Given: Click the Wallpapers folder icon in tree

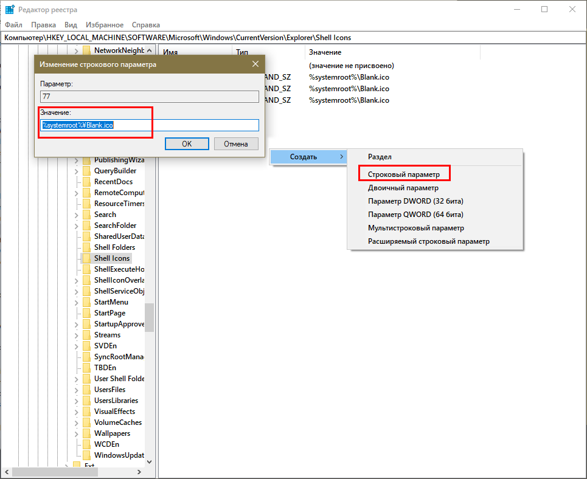Looking at the screenshot, I should pyautogui.click(x=86, y=433).
